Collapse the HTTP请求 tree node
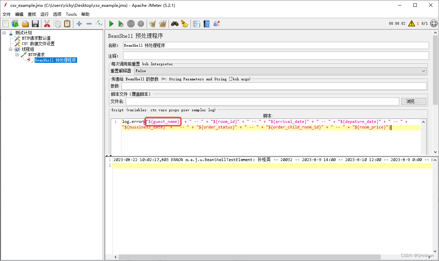The width and height of the screenshot is (439, 261). coord(17,55)
